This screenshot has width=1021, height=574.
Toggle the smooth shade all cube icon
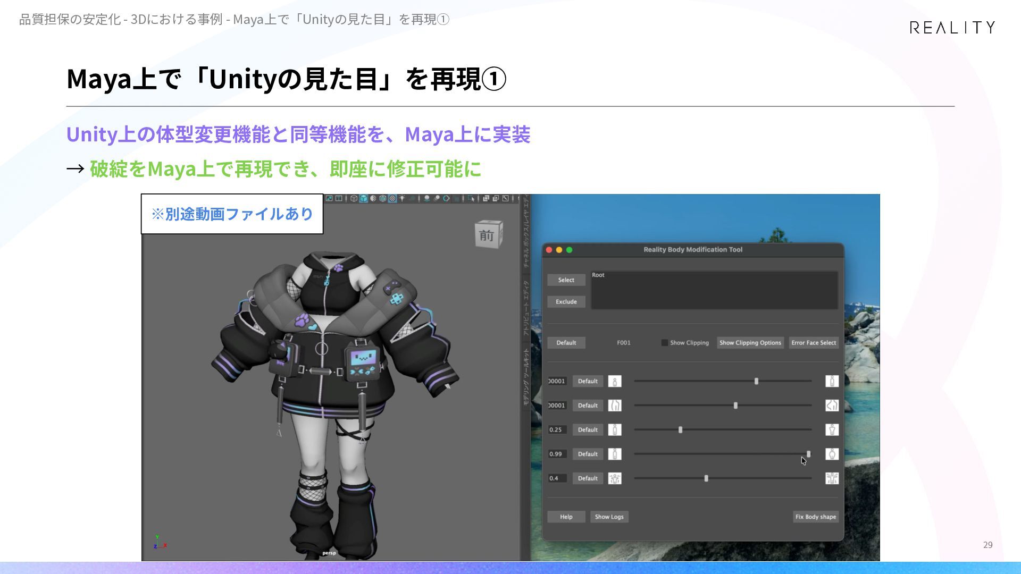coord(364,199)
